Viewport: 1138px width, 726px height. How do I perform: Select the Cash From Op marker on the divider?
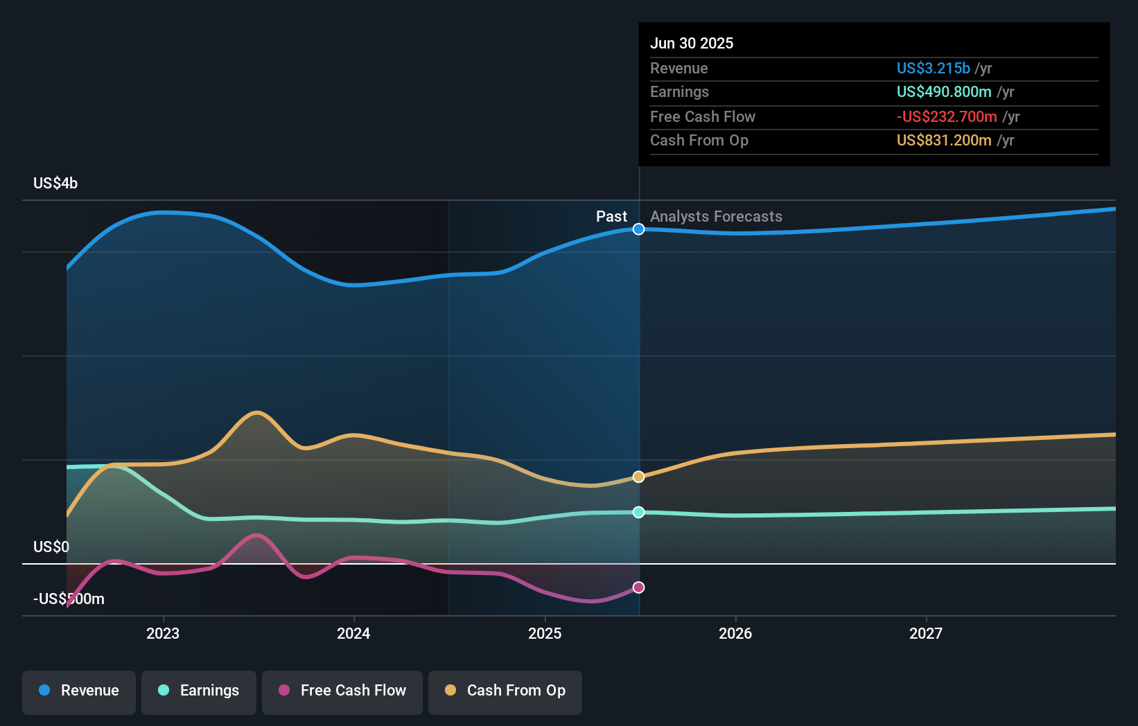click(638, 476)
